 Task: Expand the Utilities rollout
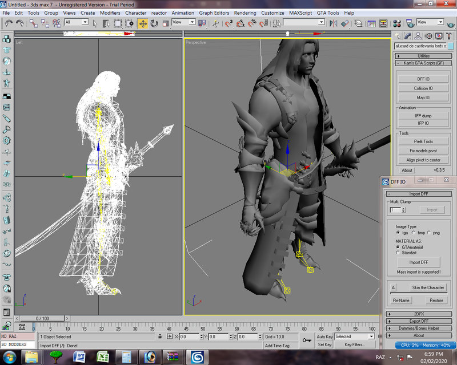423,56
